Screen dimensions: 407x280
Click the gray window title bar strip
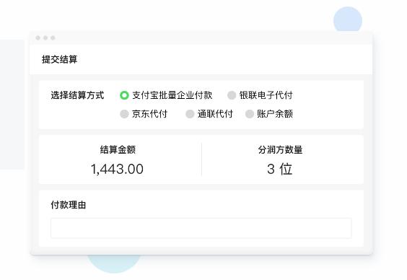[201, 38]
